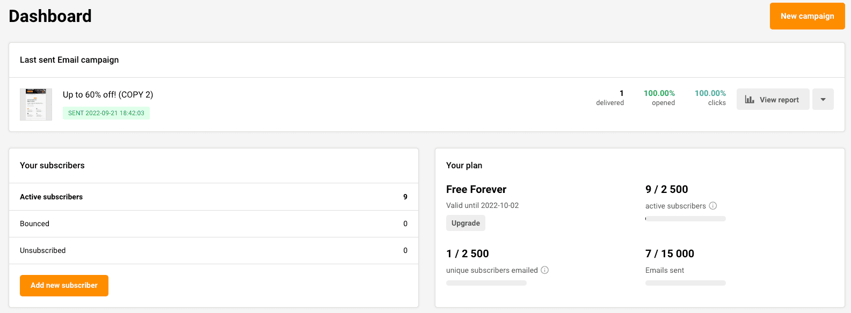Upgrade the Free Forever plan
Viewport: 851px width, 313px height.
pyautogui.click(x=465, y=223)
